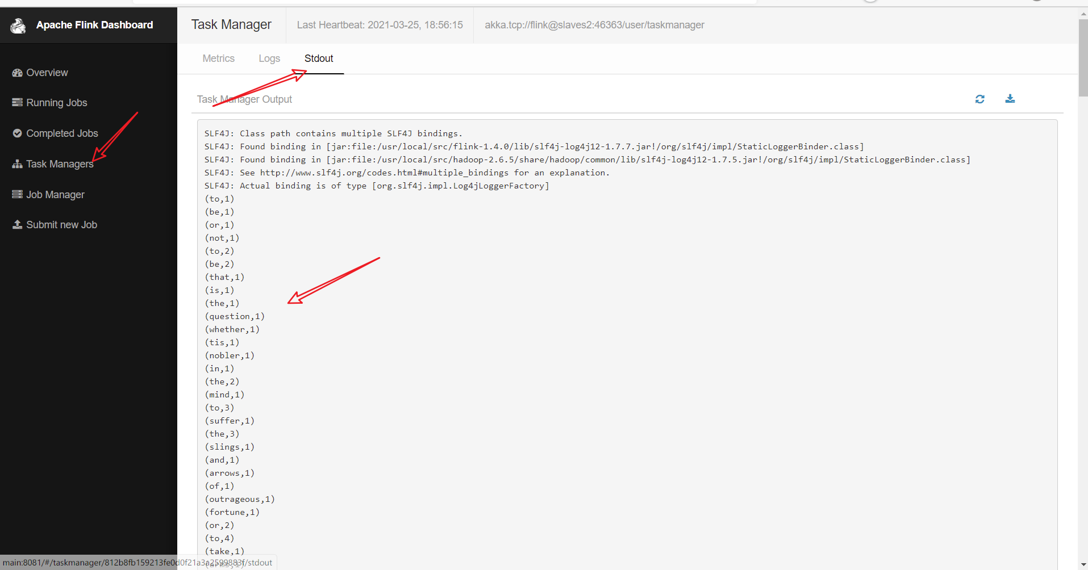Image resolution: width=1088 pixels, height=570 pixels.
Task: Click the 'Actual binding is of type' line
Action: (377, 186)
